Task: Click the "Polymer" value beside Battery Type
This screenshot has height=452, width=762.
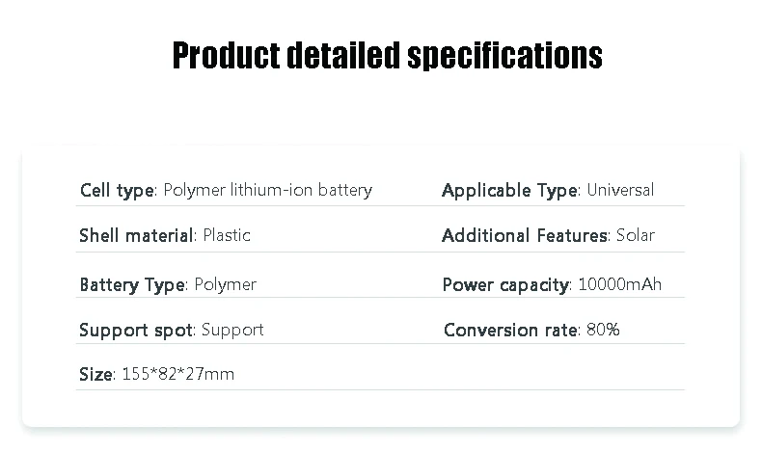Action: (225, 284)
